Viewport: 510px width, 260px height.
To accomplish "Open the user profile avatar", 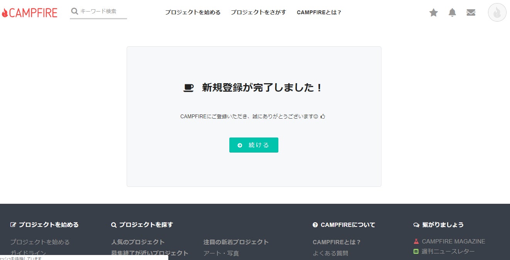I will tap(497, 13).
